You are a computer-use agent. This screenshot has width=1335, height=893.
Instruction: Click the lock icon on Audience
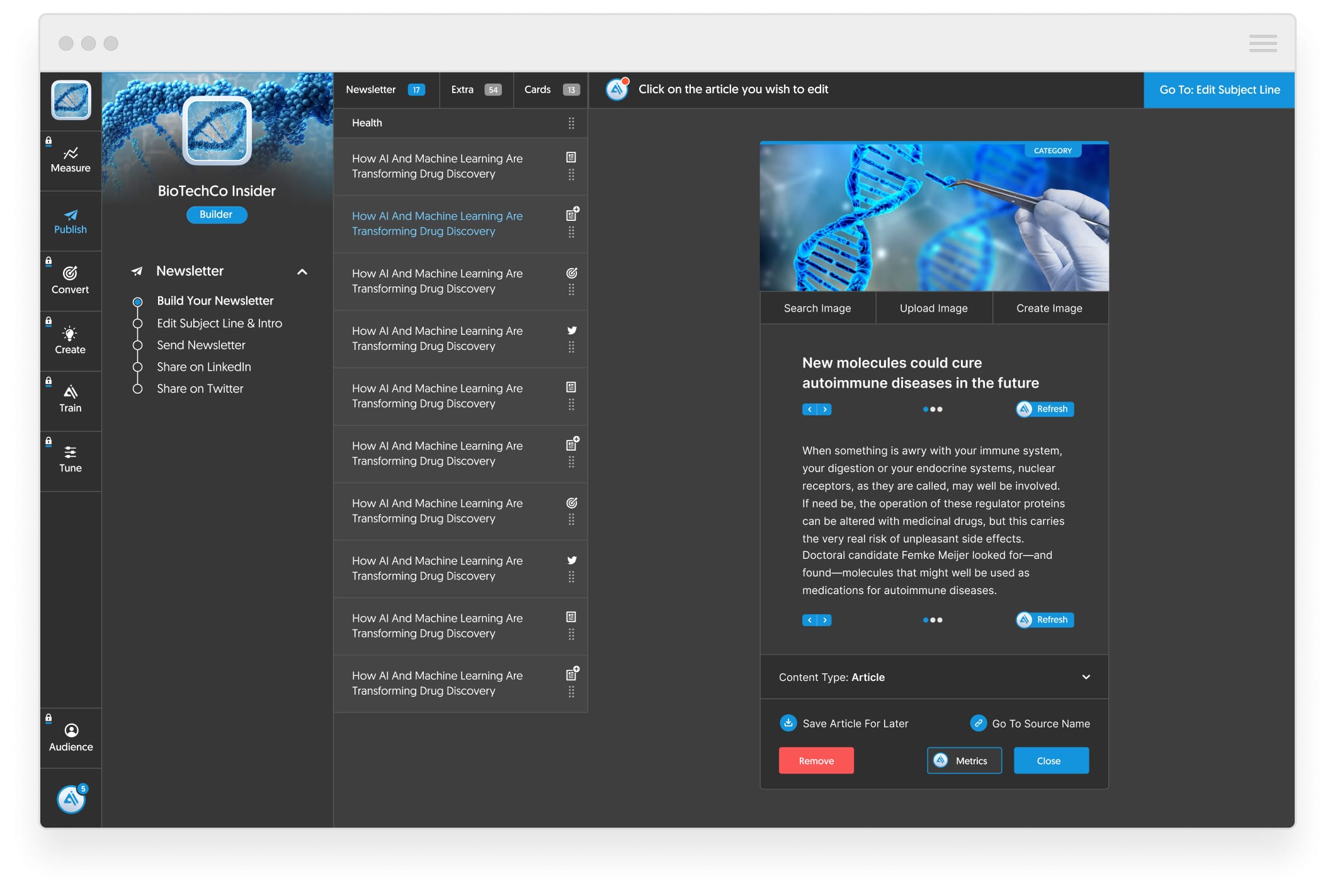click(48, 718)
